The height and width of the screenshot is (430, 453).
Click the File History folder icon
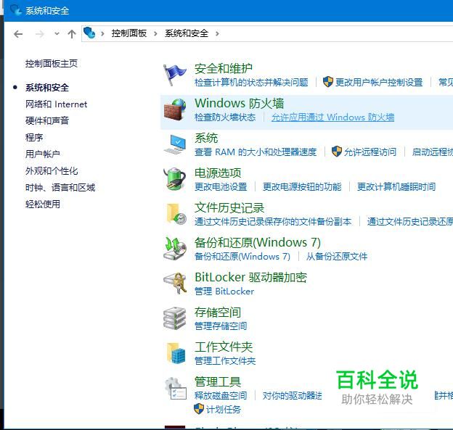click(x=176, y=214)
